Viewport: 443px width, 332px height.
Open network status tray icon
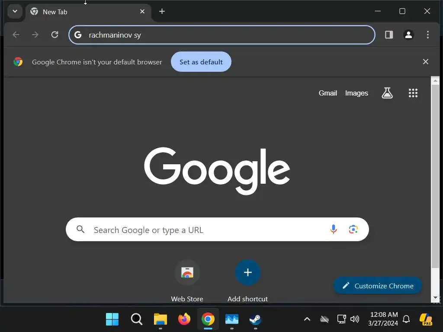pyautogui.click(x=342, y=319)
